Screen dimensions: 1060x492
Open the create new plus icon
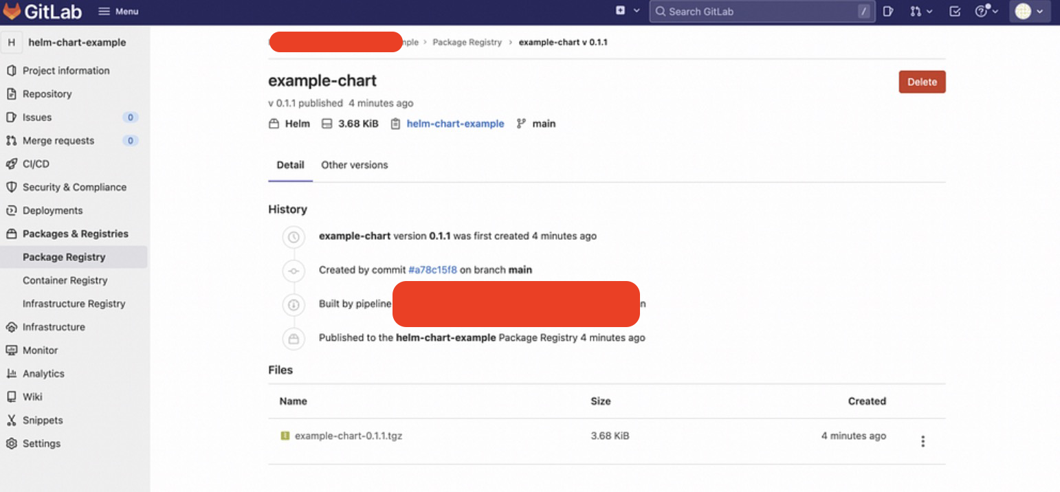(621, 11)
